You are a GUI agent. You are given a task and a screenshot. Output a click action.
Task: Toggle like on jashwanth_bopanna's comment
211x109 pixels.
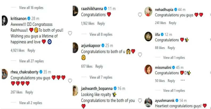point(140,100)
